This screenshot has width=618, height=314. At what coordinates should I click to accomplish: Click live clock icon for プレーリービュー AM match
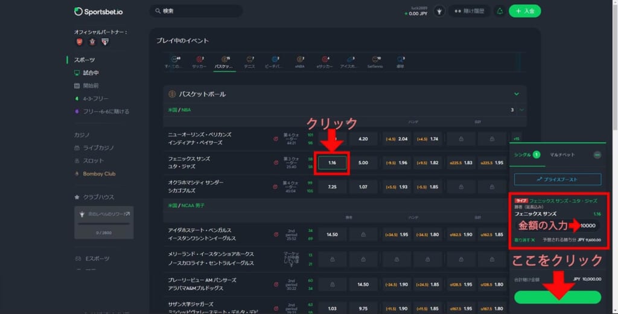point(275,284)
